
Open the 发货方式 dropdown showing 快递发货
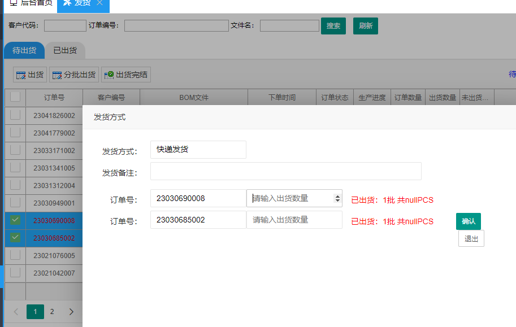[198, 150]
